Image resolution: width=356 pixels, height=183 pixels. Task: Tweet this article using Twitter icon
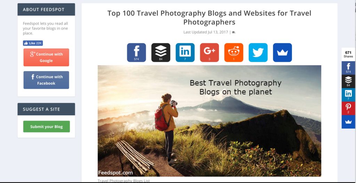[x=258, y=53]
